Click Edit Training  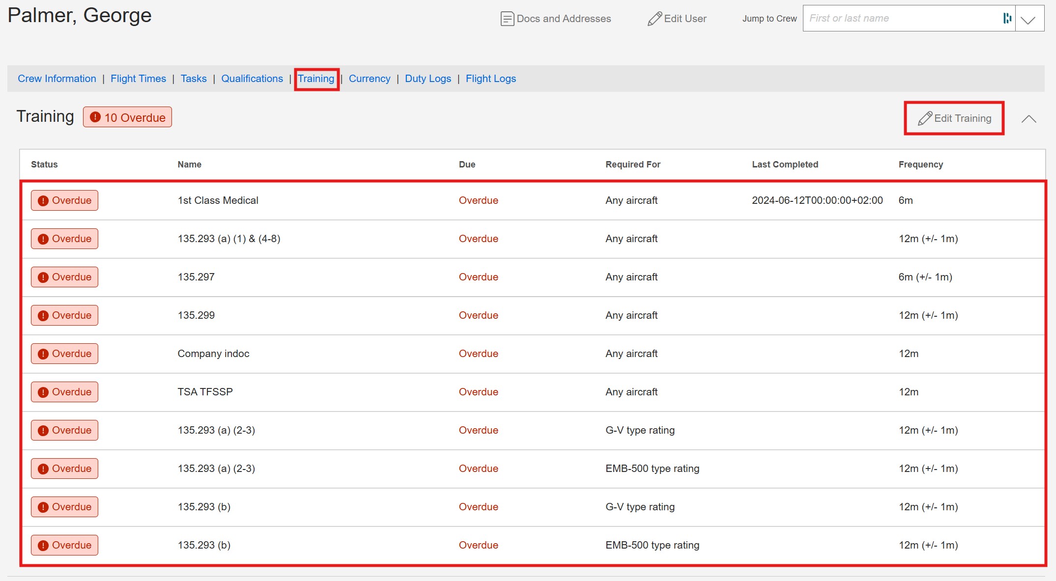point(954,118)
